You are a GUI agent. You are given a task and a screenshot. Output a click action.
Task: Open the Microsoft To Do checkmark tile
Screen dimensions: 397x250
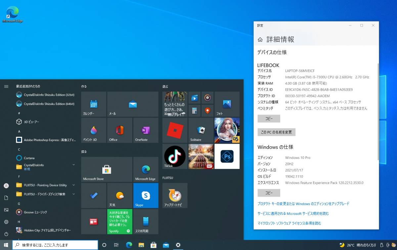point(94,195)
